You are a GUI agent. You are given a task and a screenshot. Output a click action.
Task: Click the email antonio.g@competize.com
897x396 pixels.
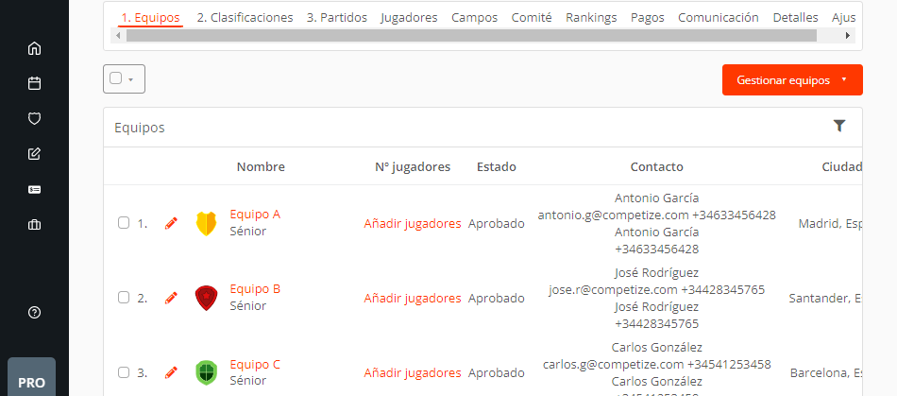(613, 215)
